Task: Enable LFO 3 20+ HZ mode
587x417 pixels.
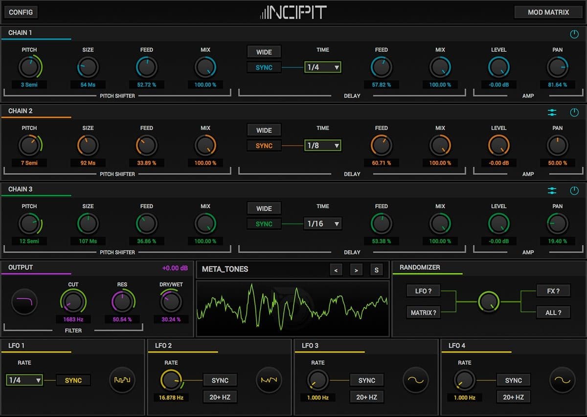Action: coord(367,397)
